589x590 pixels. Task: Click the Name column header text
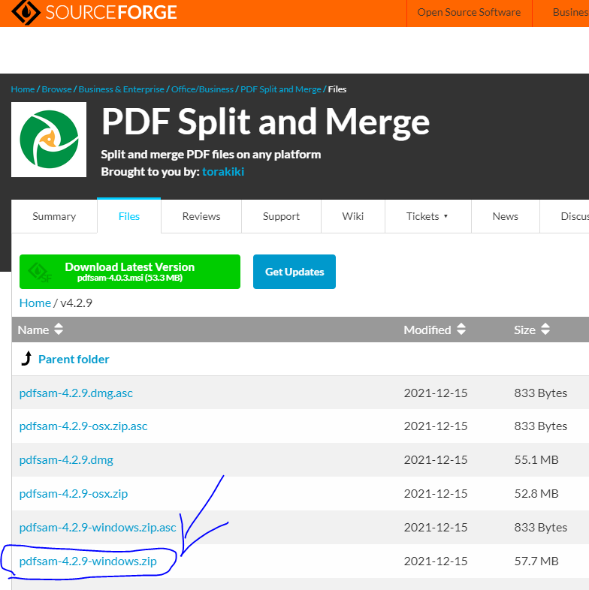pos(33,330)
